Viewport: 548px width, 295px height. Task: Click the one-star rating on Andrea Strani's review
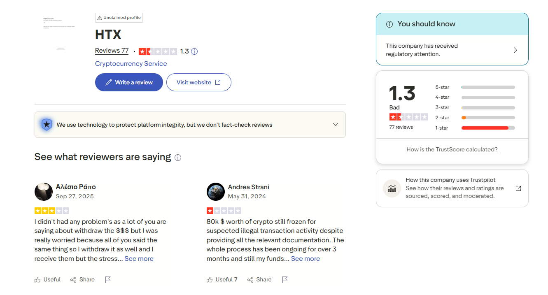(224, 211)
